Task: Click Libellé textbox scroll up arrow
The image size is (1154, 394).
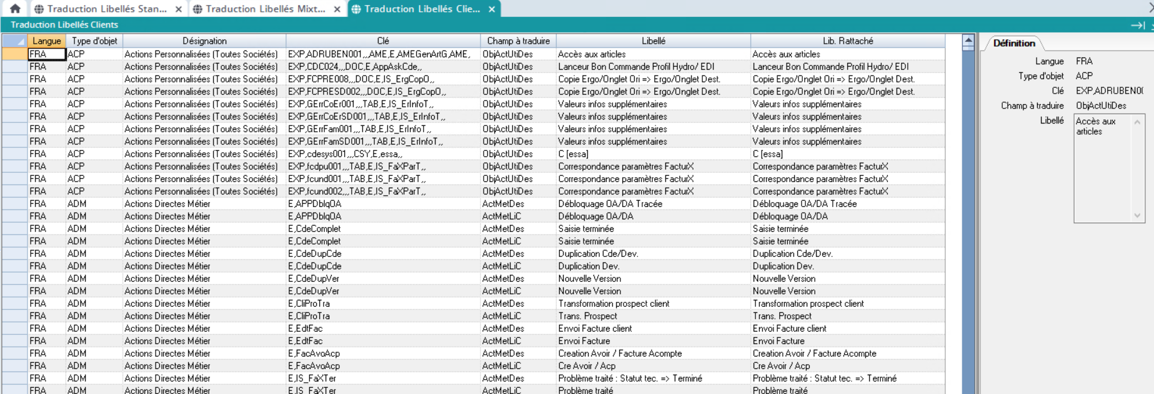Action: tap(1137, 122)
